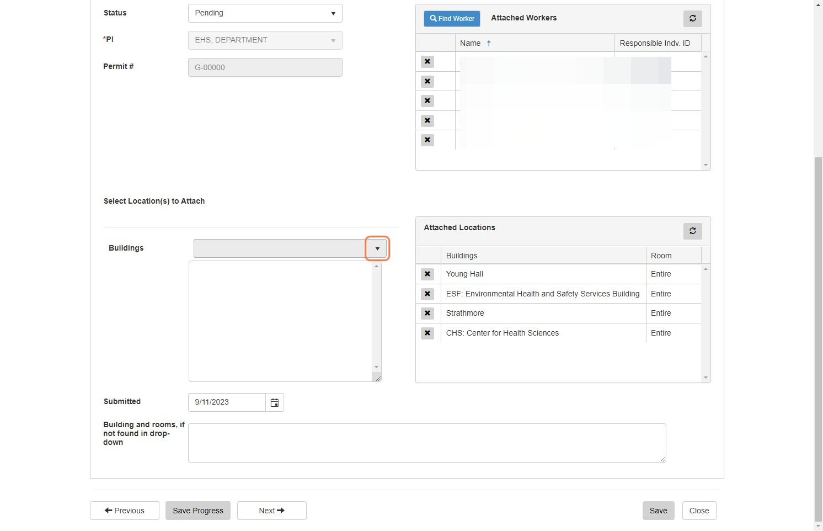Screen dimensions: 823x531
Task: Close the form with Close button
Action: tap(699, 511)
